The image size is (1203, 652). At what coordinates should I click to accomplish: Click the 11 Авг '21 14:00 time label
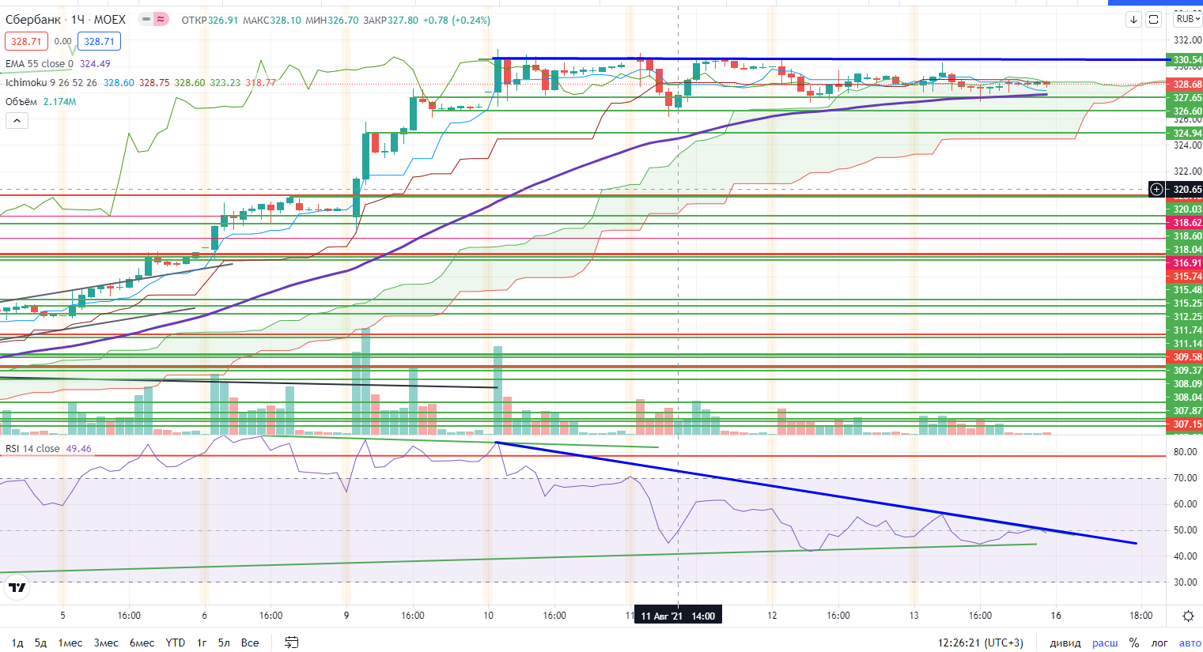tap(678, 616)
